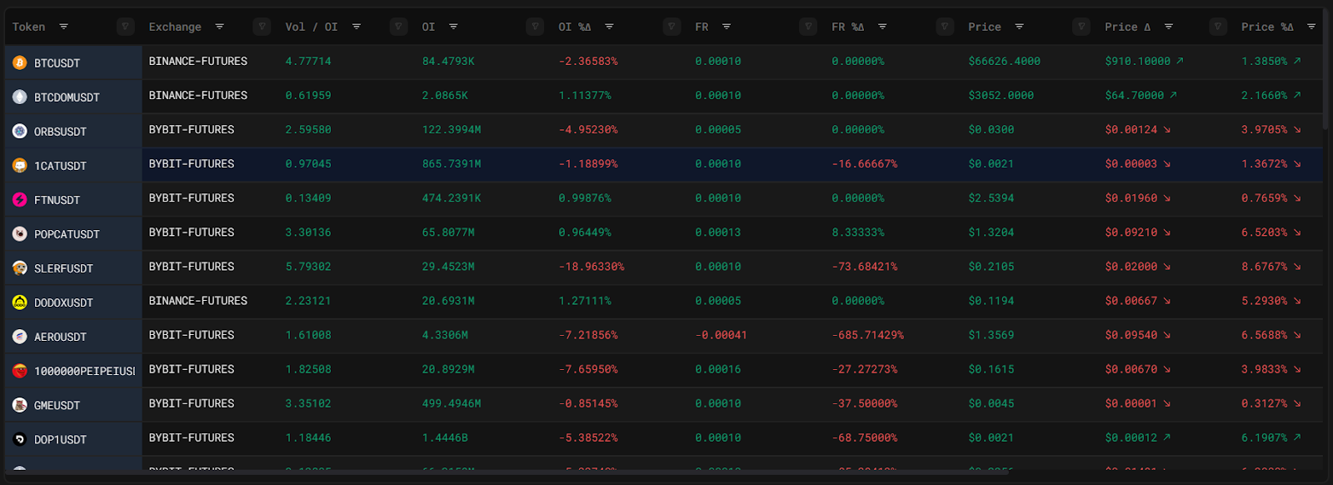Click the POPCATUSDT token icon
The width and height of the screenshot is (1333, 485).
(20, 233)
